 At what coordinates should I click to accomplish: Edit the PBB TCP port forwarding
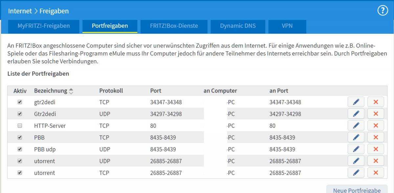(x=356, y=137)
